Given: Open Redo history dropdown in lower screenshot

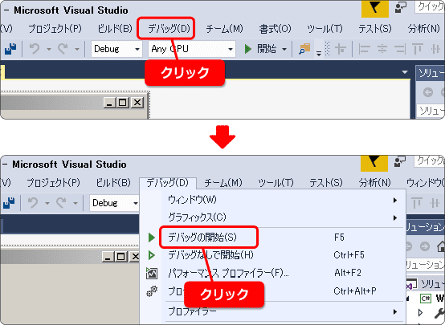Looking at the screenshot, I should click(76, 203).
